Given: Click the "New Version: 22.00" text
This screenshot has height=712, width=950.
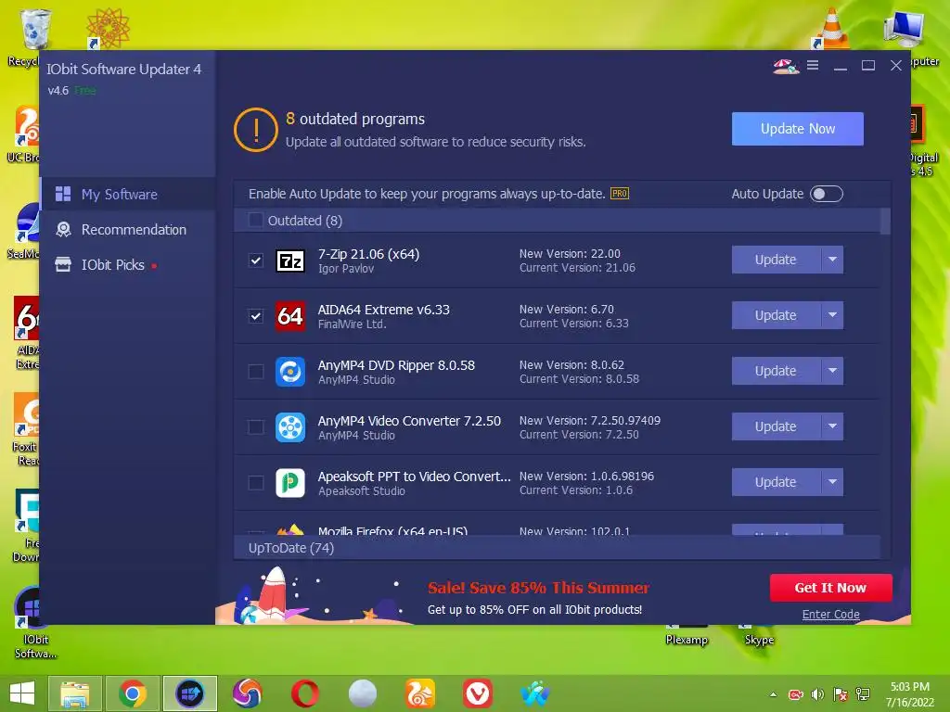Looking at the screenshot, I should (570, 254).
